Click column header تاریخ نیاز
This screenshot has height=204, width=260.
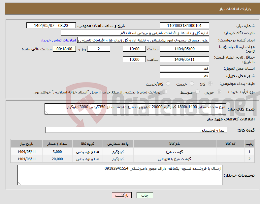tap(26, 144)
